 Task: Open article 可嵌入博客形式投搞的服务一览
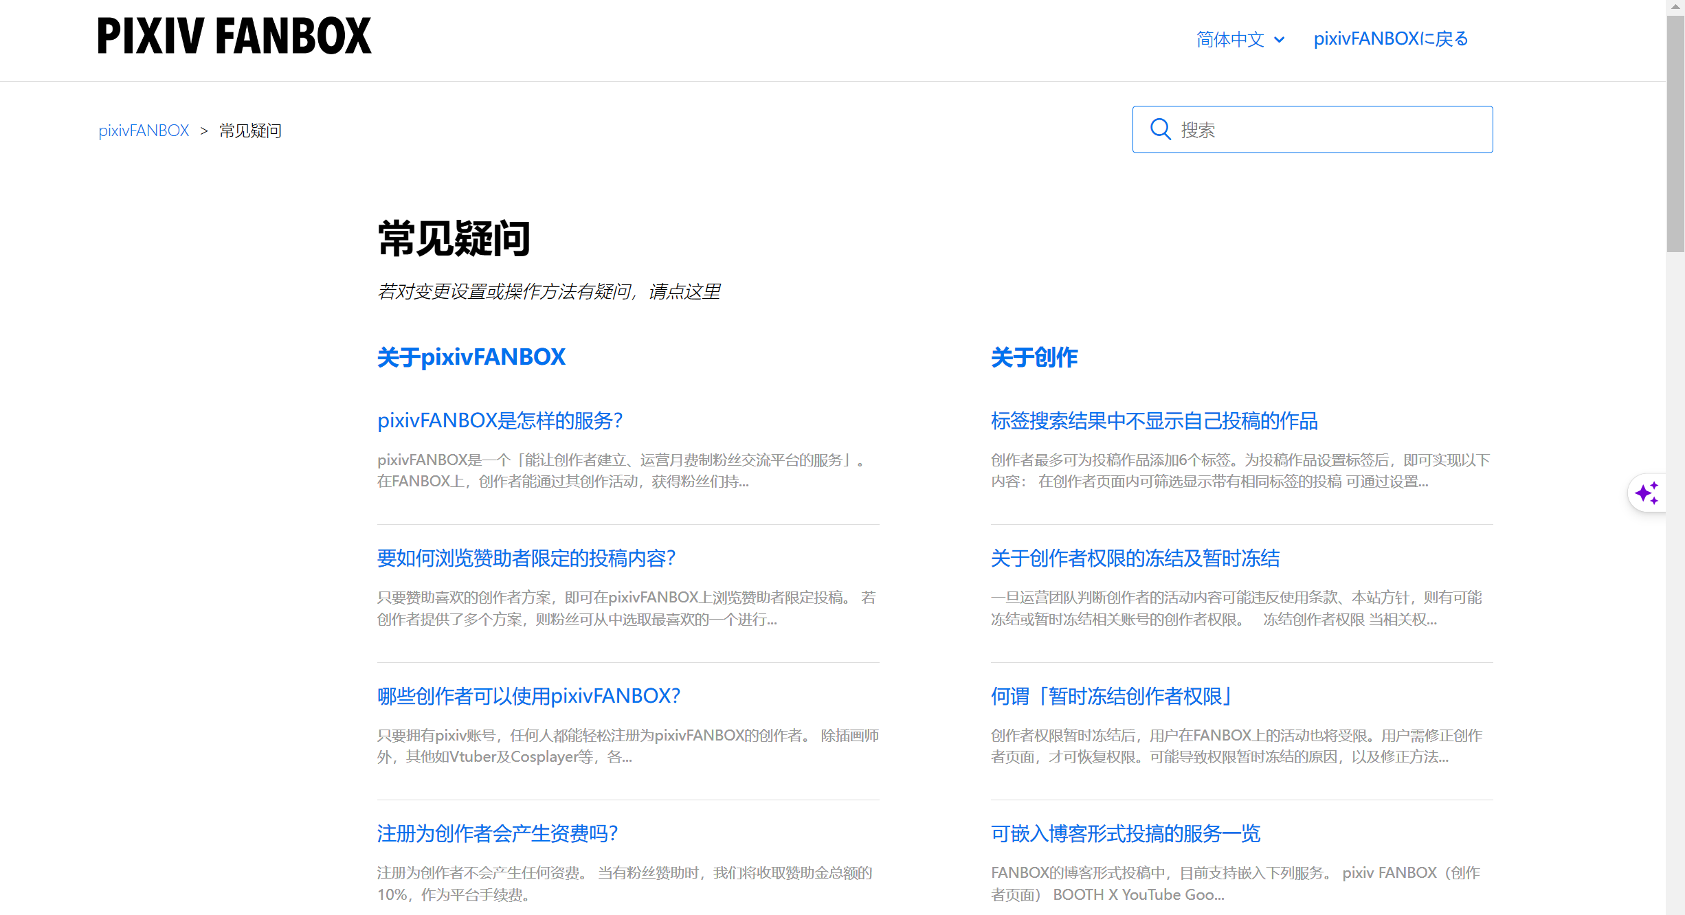click(1125, 833)
